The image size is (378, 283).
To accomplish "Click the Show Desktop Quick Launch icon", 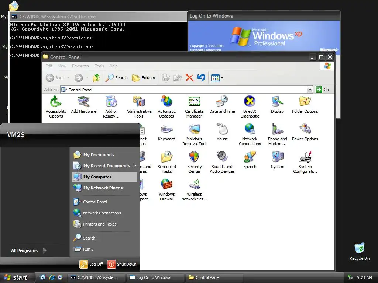I will [x=43, y=277].
